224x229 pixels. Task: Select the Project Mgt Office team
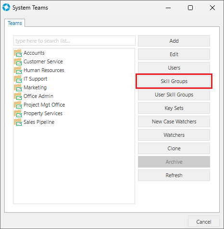(x=44, y=105)
